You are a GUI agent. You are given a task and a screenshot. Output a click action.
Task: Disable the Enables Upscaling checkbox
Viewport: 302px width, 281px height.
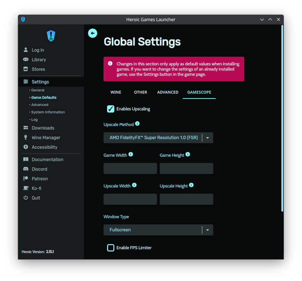[x=110, y=109]
